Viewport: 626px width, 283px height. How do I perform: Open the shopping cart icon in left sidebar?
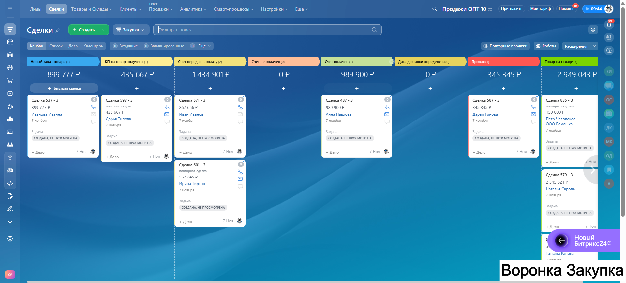10,81
